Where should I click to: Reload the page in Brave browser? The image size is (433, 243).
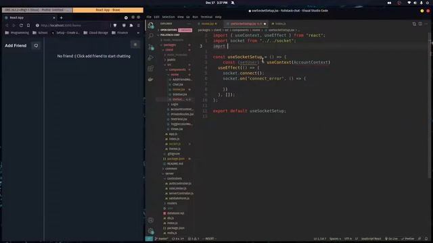(21, 26)
